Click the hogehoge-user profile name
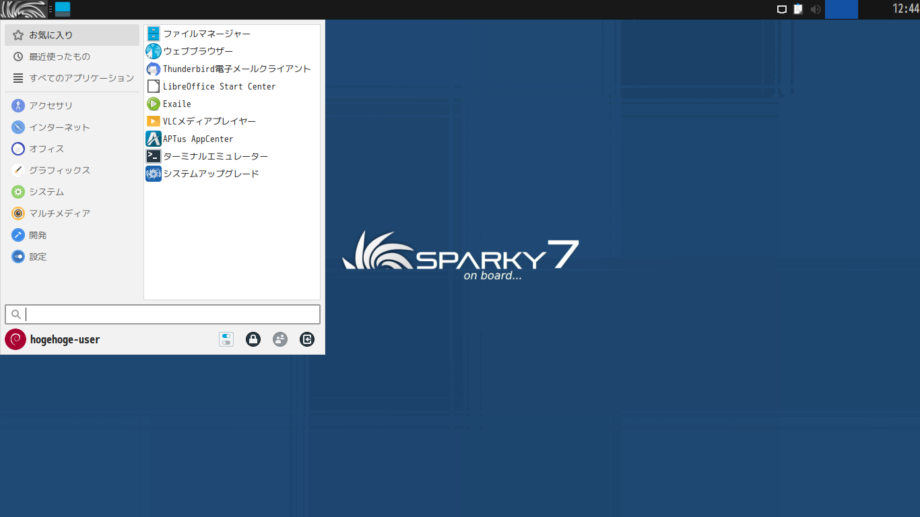 pos(65,340)
